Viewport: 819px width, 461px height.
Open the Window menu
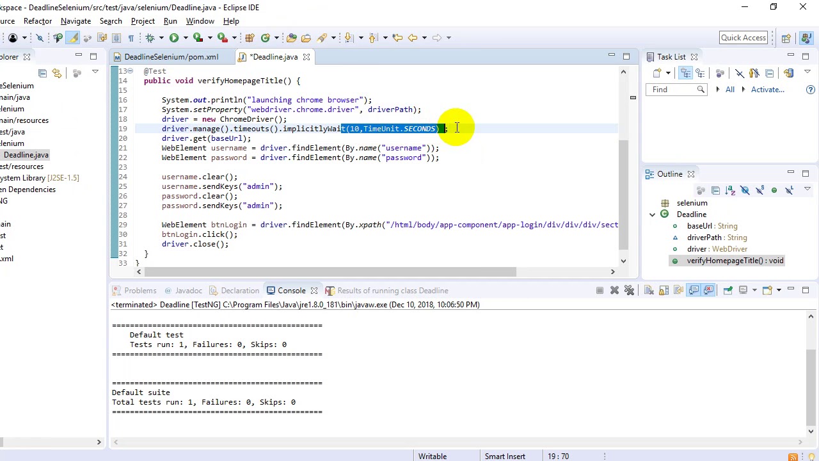click(x=200, y=21)
